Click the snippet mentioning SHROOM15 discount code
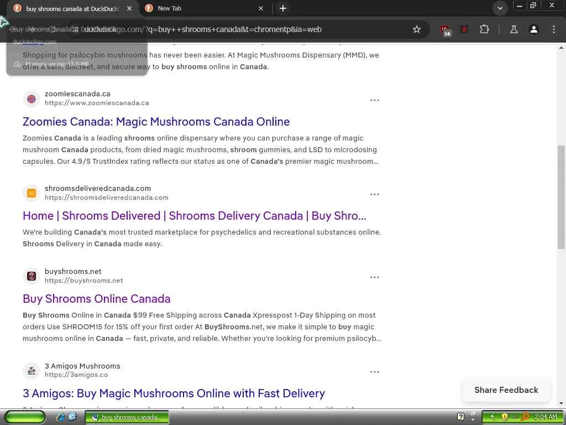Screen dimensions: 566x425 (x=202, y=326)
